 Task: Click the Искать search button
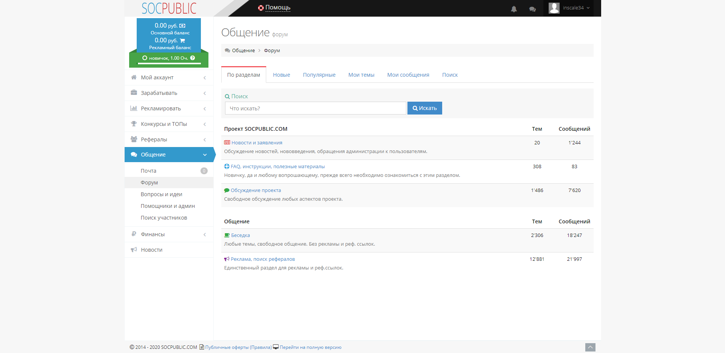425,108
